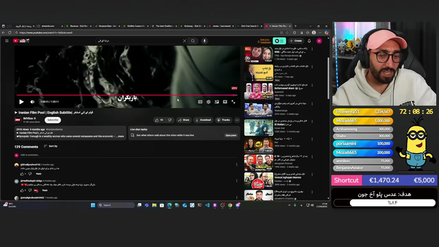Reply to @HadiSadeghi-ob3go's comment
The height and width of the screenshot is (247, 439).
(x=45, y=190)
